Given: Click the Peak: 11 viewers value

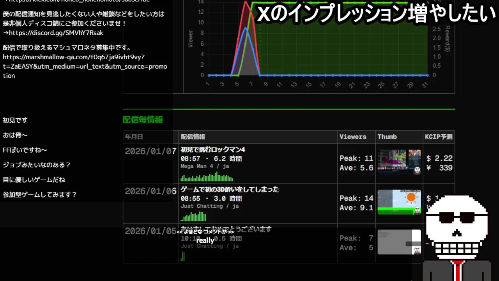Looking at the screenshot, I should click(x=356, y=158).
